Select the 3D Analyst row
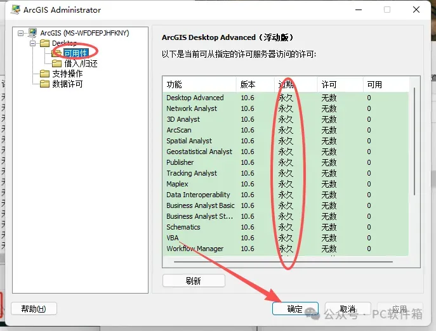436x331 pixels. [286, 119]
